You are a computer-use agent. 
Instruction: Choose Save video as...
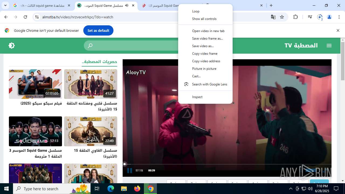205,46
